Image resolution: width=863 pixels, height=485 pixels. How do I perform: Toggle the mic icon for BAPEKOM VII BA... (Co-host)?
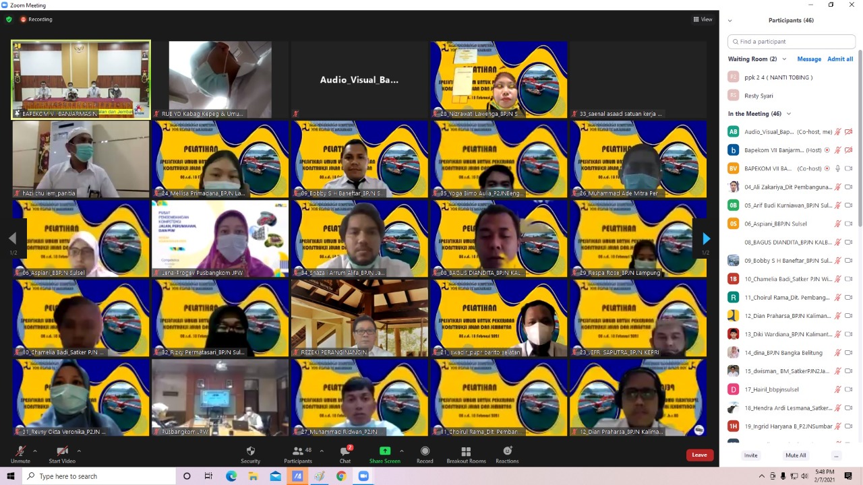click(838, 168)
